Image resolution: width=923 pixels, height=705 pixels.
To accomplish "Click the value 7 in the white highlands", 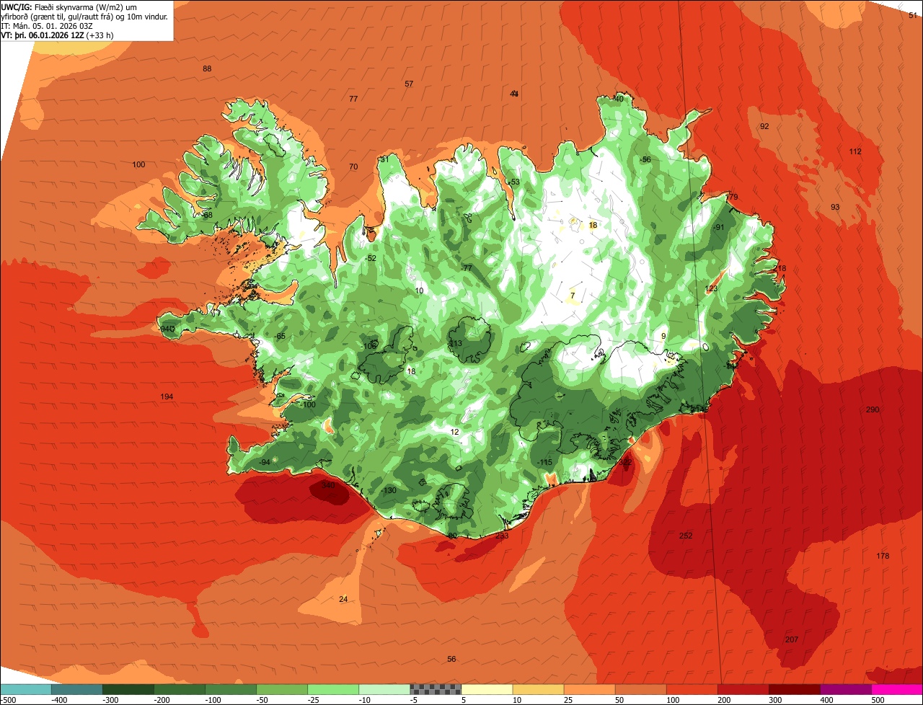I will coord(573,296).
